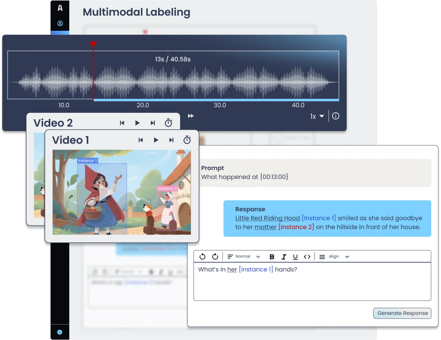
Task: Click the red playhead marker on waveform
Action: point(93,44)
